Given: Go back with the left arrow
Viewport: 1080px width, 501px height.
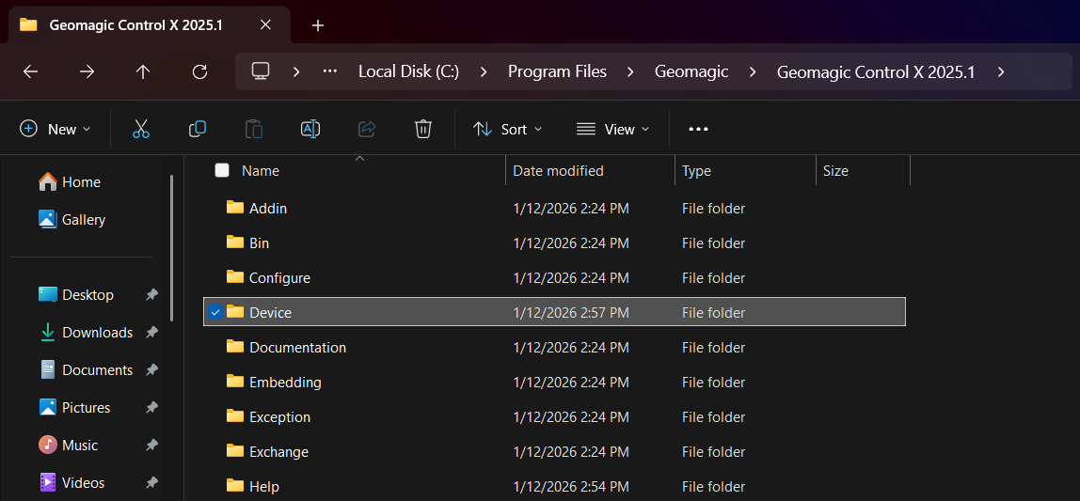Looking at the screenshot, I should point(30,71).
